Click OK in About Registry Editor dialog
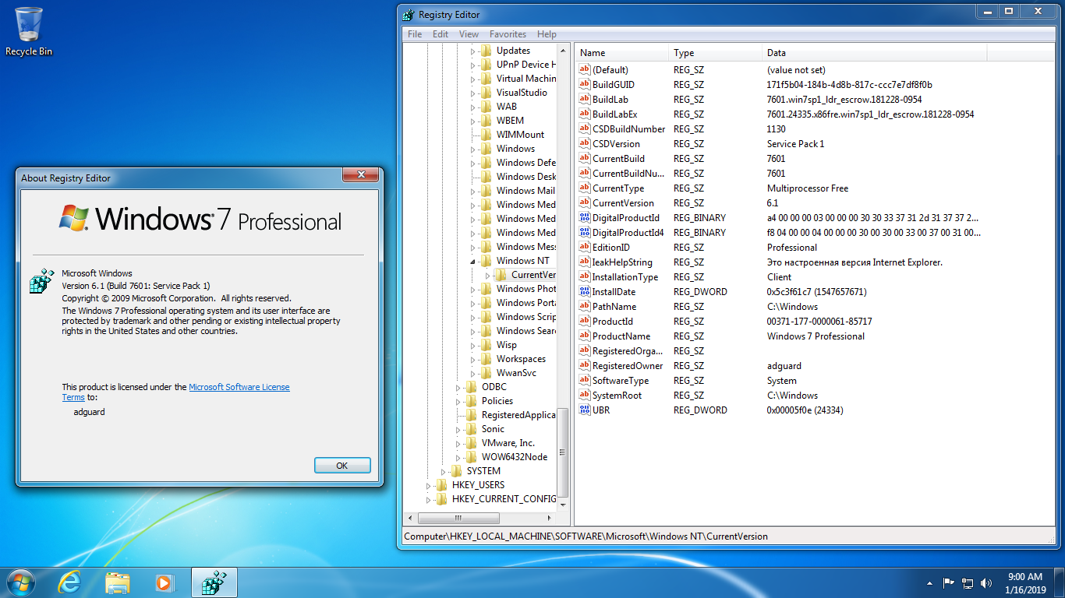This screenshot has width=1065, height=598. click(x=342, y=465)
